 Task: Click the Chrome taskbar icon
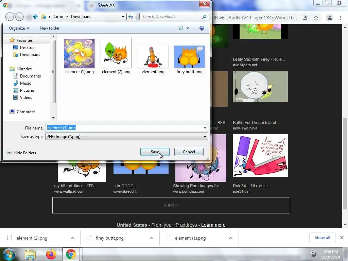click(71, 254)
